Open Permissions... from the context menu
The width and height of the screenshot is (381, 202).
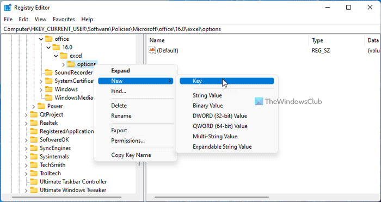tap(136, 140)
